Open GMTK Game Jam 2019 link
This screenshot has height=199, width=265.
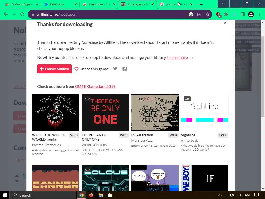click(x=95, y=87)
